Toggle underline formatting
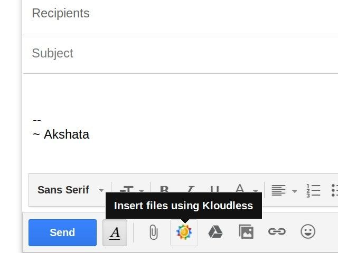338x253 pixels. (214, 190)
